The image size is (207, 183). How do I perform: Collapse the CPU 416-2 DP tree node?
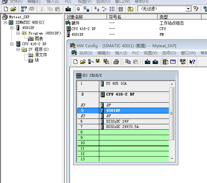(x=11, y=44)
